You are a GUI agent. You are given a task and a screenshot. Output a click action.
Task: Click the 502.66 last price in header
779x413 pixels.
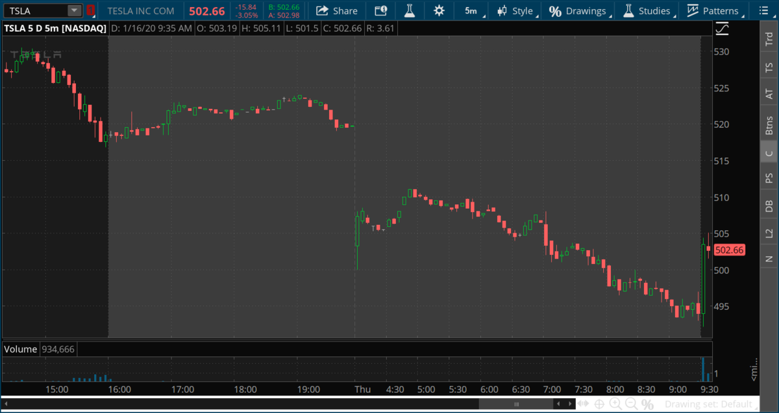tap(206, 11)
